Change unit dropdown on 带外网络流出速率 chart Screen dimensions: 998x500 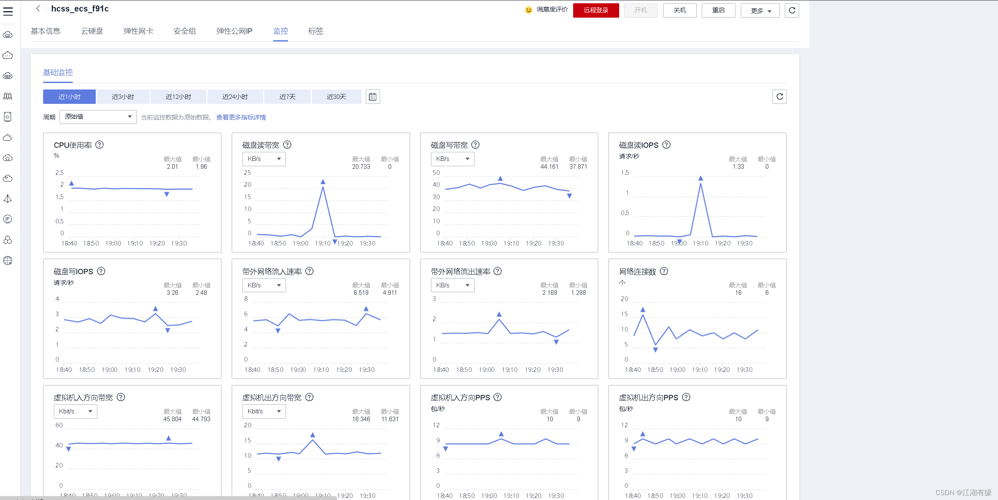[x=452, y=285]
